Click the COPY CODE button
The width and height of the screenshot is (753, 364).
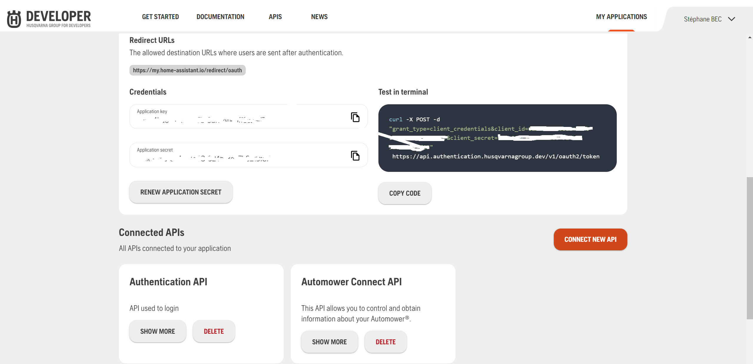click(405, 193)
